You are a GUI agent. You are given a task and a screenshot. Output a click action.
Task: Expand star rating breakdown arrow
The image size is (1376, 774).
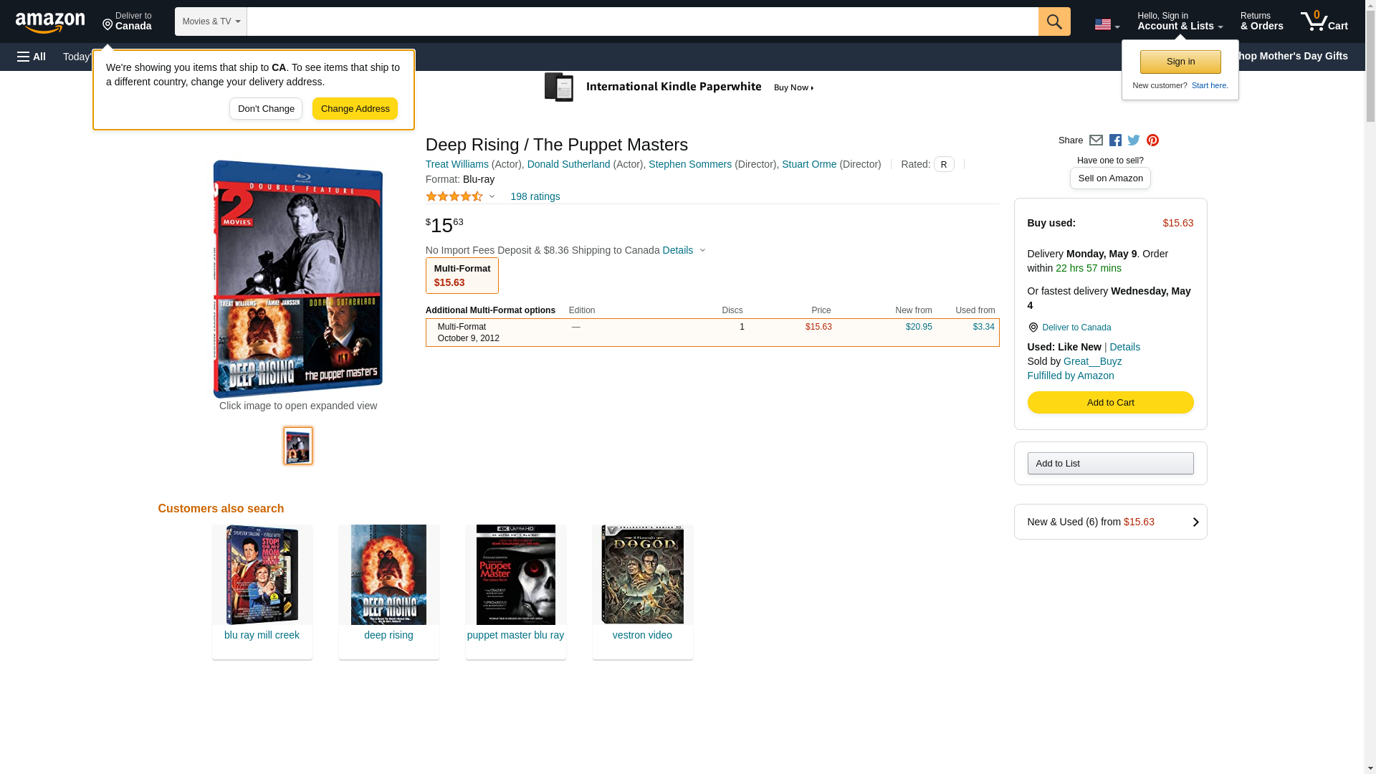point(492,196)
